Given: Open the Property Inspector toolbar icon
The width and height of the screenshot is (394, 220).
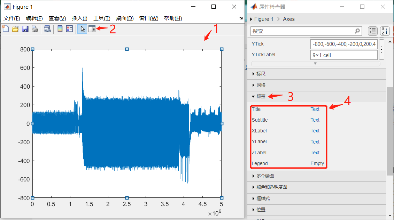Looking at the screenshot, I should (92, 30).
